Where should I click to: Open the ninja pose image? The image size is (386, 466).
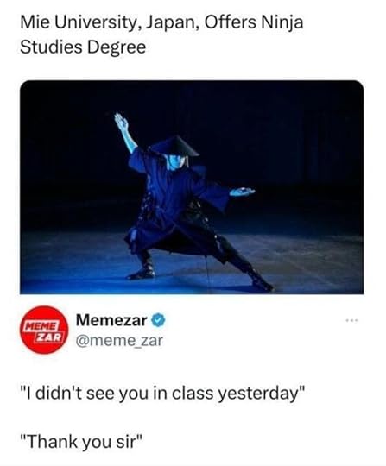point(192,187)
